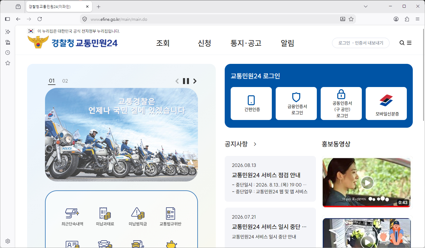Open the browser tab list dropdown
This screenshot has height=248, width=425.
click(x=366, y=7)
